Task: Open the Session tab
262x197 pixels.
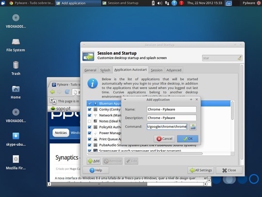Action: coord(157,70)
